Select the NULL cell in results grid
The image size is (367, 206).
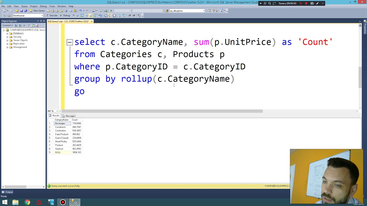coord(62,152)
